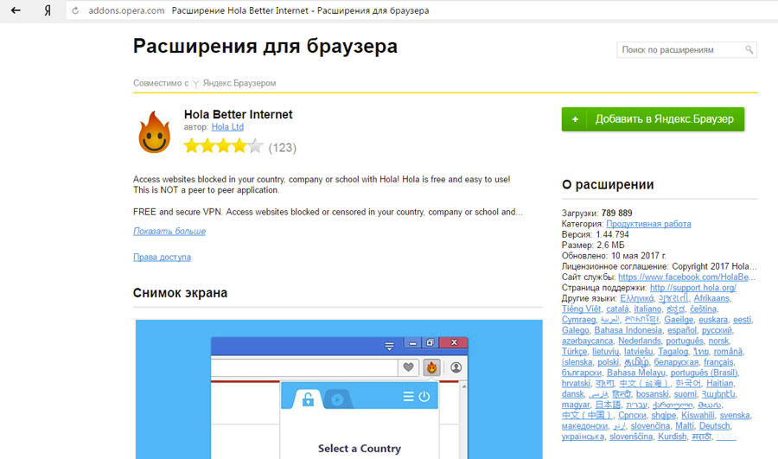
Task: Click the star rating for Hola
Action: pos(223,146)
